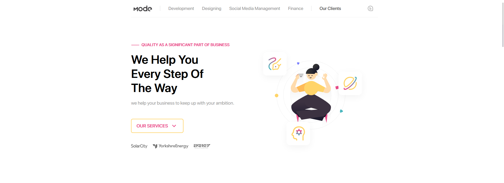Visit the Our Clients link

[x=330, y=8]
